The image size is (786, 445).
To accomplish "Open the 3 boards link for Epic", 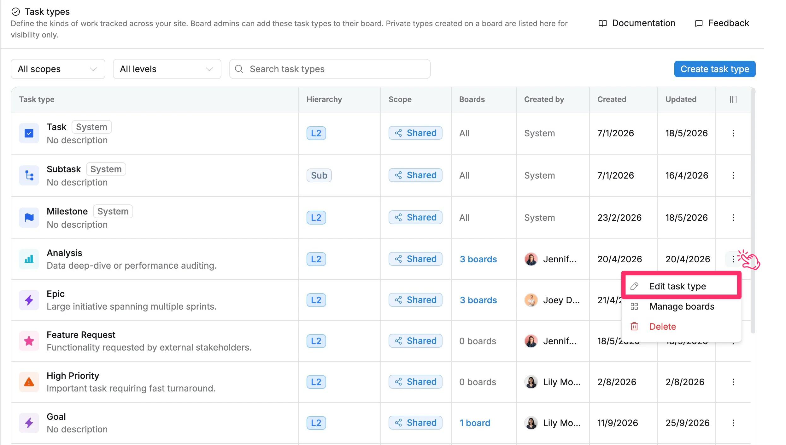I will (478, 300).
